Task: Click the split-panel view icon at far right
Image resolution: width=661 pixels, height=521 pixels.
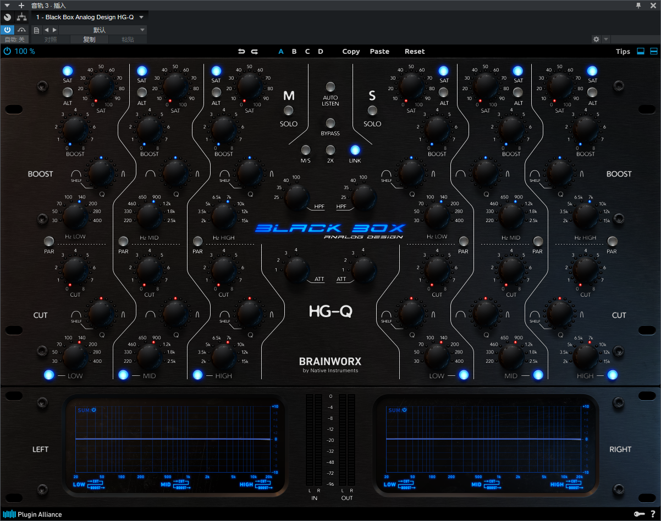Action: (654, 51)
